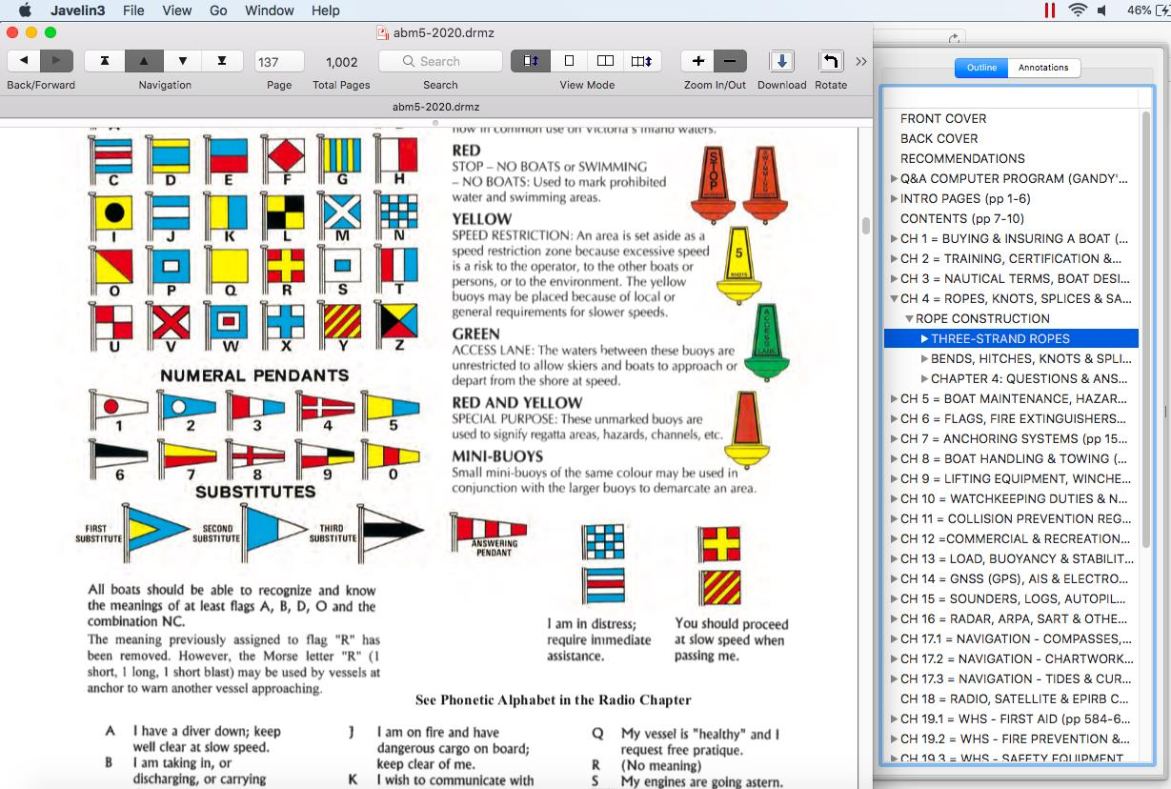Image resolution: width=1171 pixels, height=789 pixels.
Task: Click the Search field in toolbar
Action: click(x=440, y=61)
